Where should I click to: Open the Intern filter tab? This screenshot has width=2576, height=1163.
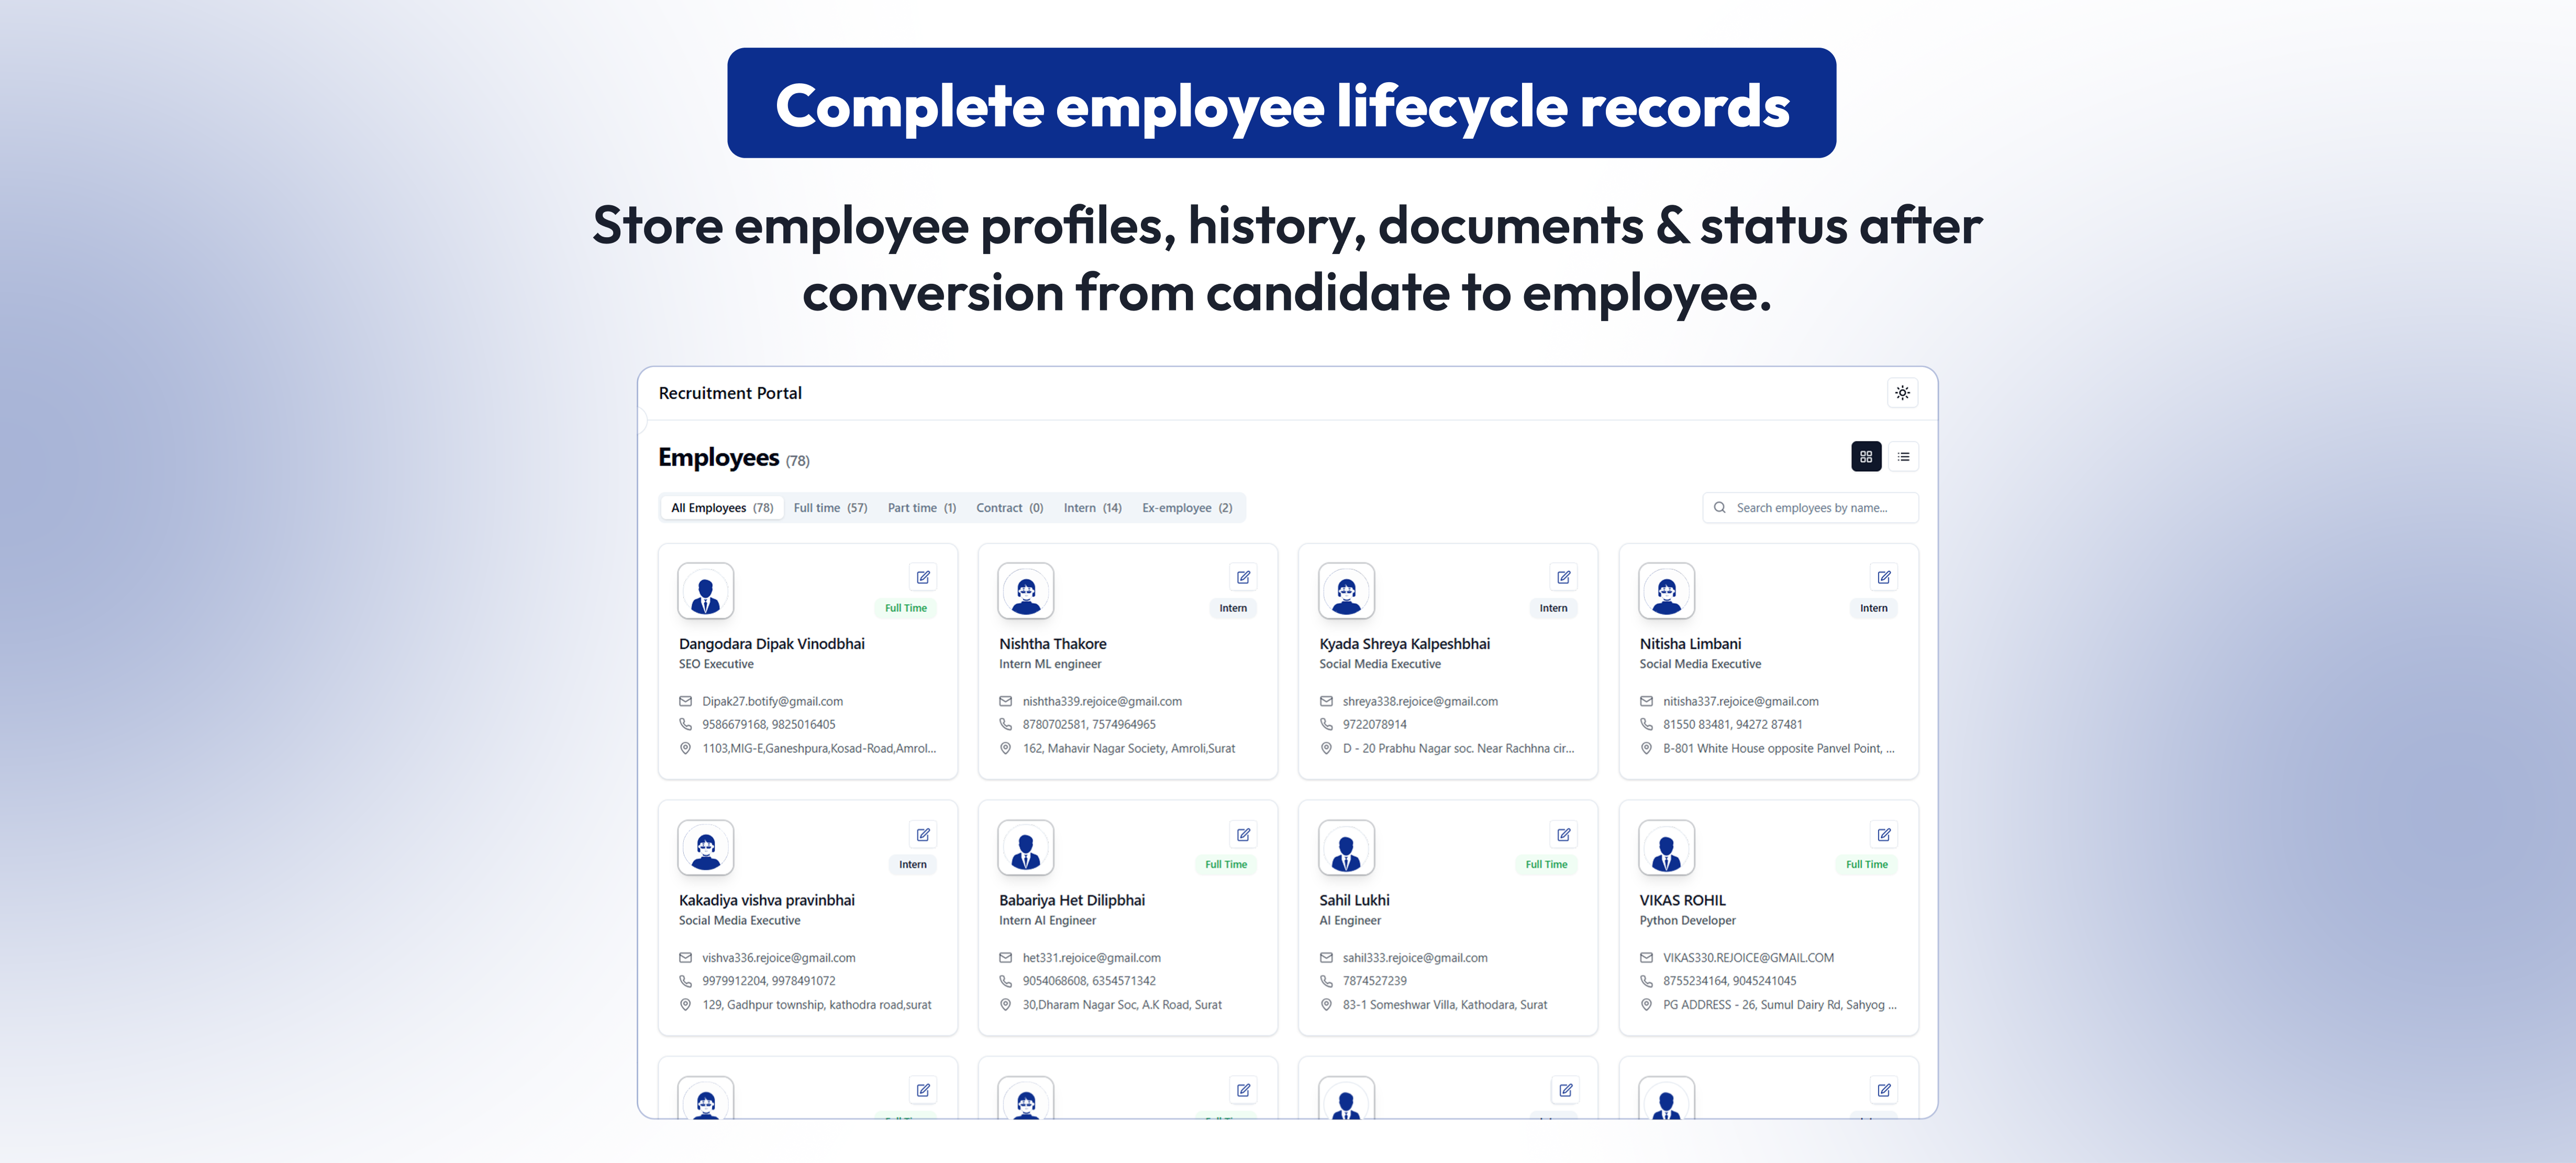click(1092, 508)
